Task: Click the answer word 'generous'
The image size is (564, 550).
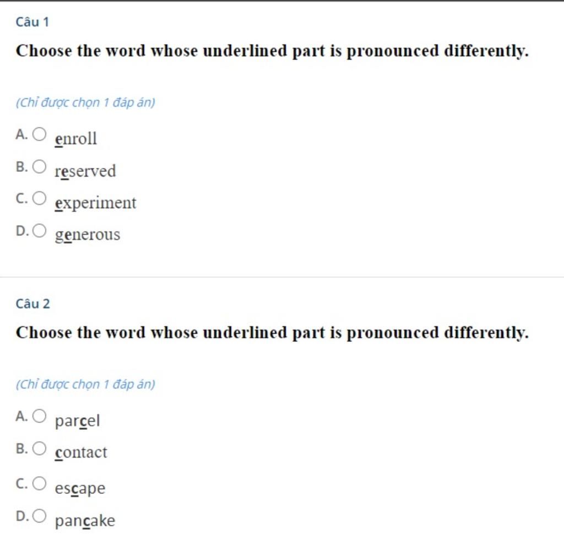Action: point(87,235)
